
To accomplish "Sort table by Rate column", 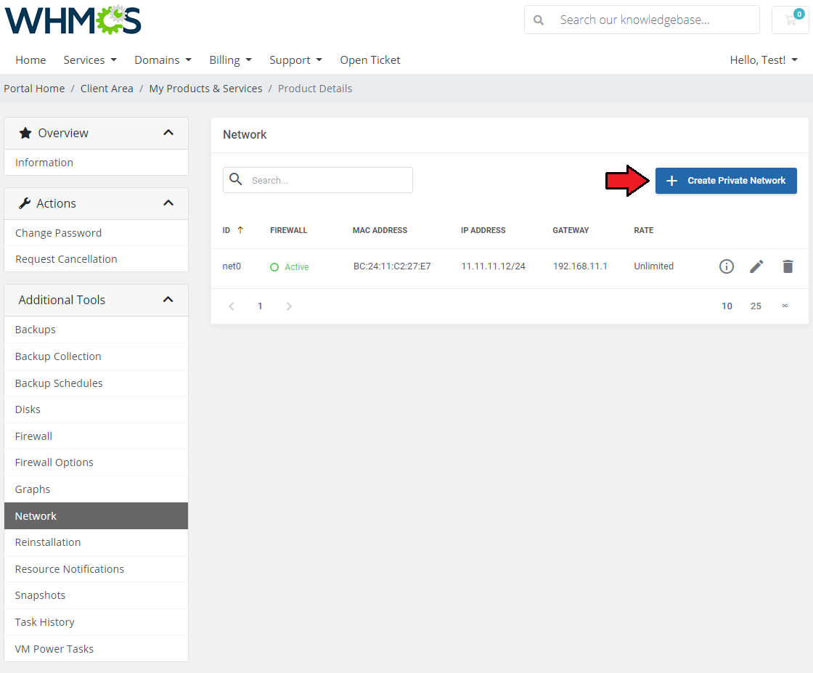I will click(x=644, y=230).
